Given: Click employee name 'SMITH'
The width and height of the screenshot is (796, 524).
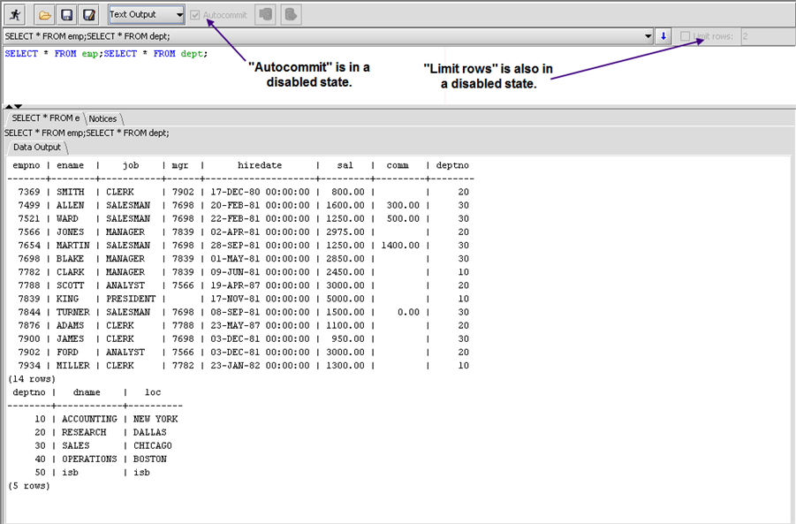Looking at the screenshot, I should point(70,192).
